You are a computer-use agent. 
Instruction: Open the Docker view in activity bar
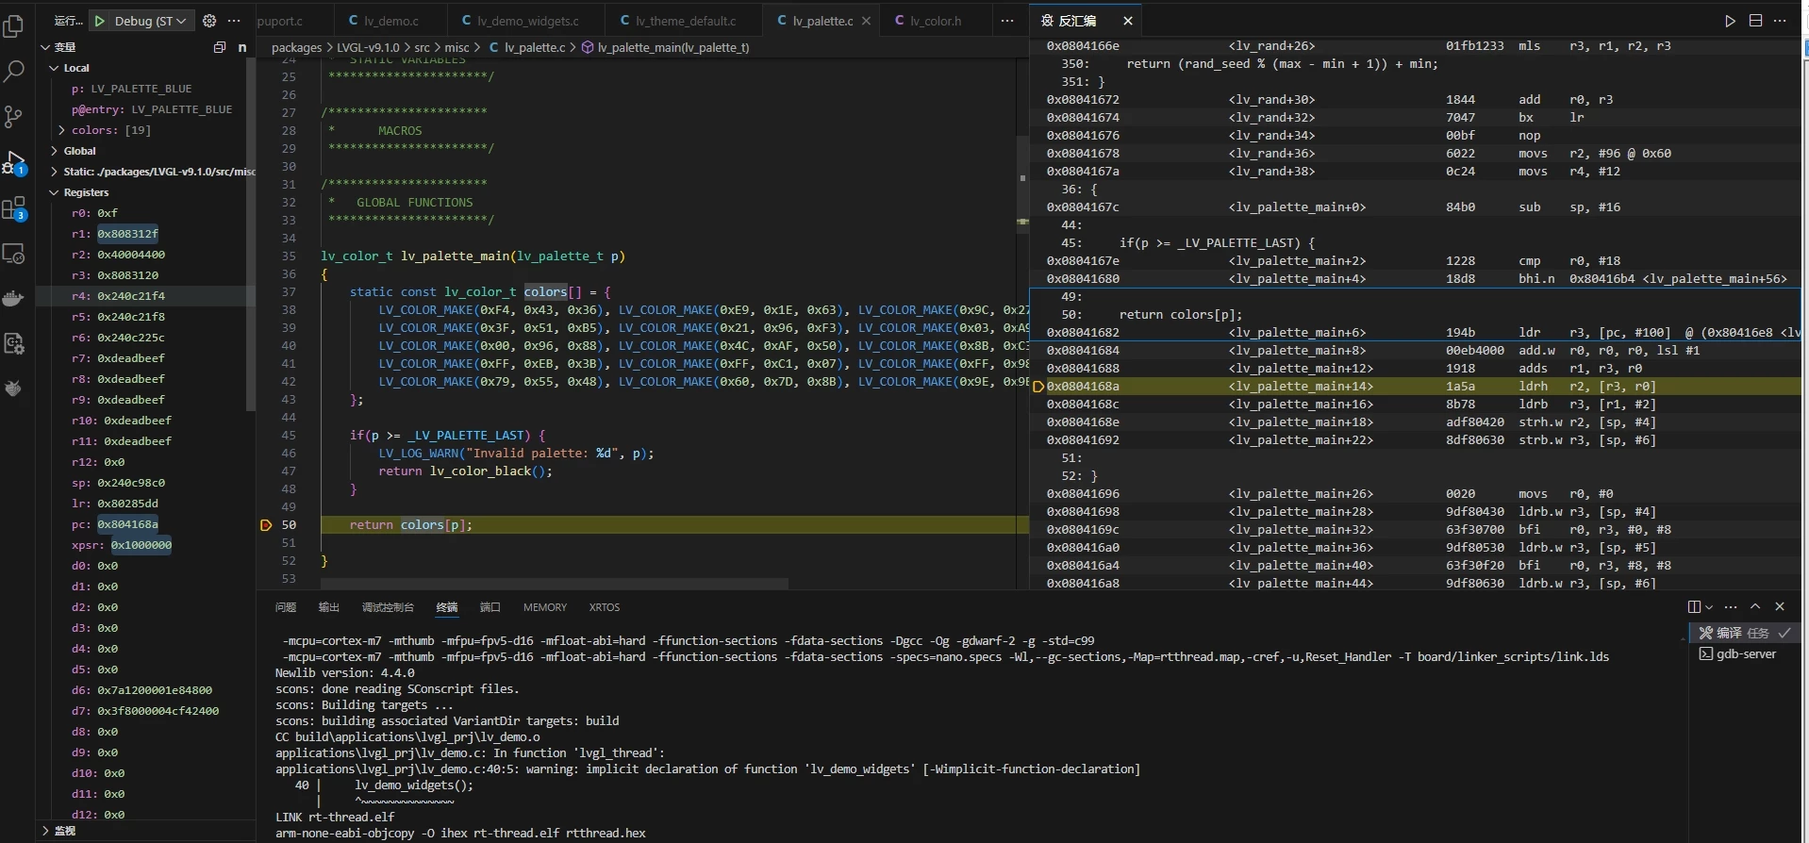(14, 299)
